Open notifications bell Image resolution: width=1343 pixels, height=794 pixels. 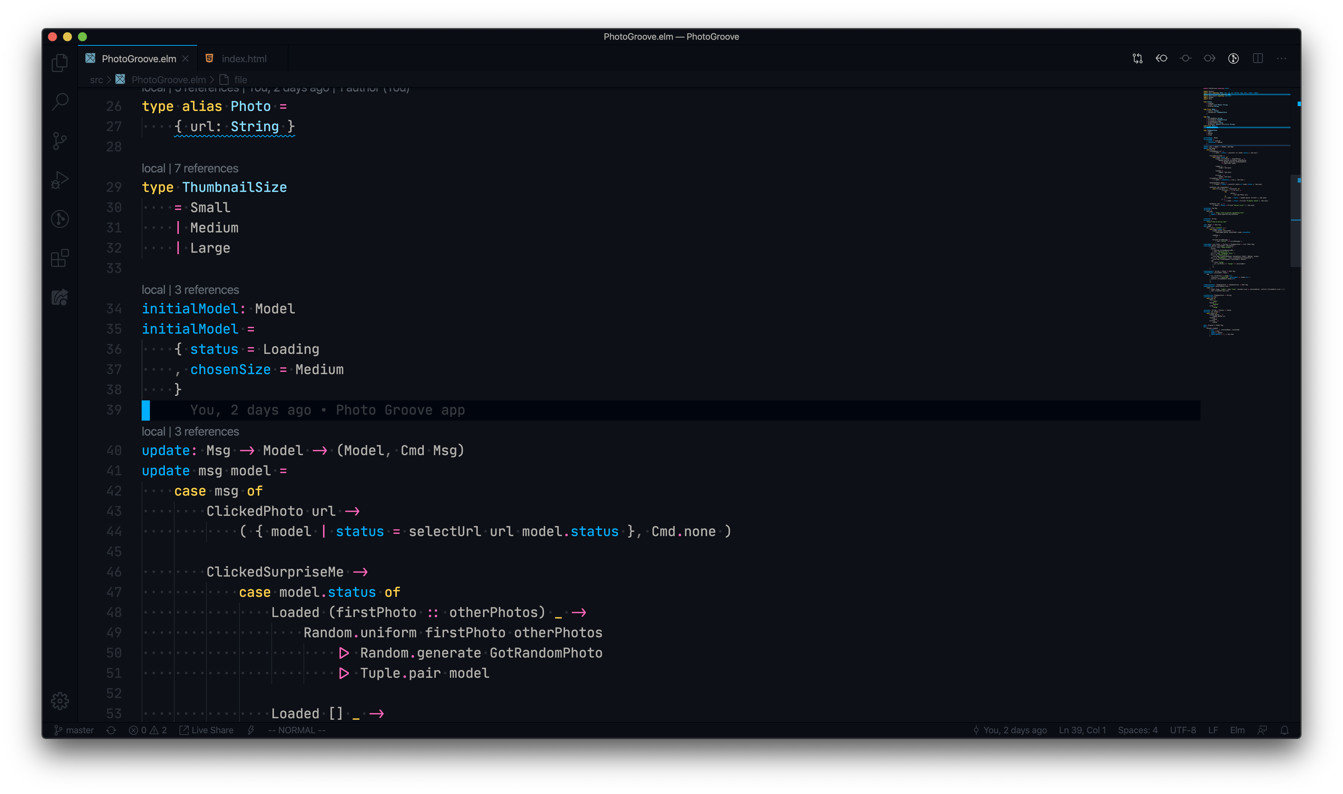pyautogui.click(x=1284, y=730)
